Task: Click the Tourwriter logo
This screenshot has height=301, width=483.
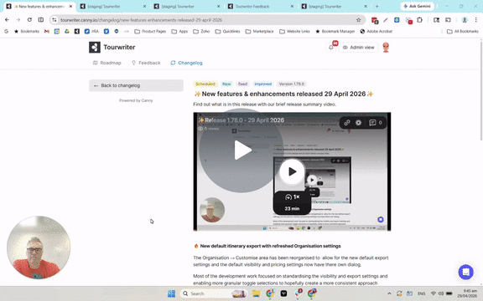Action: click(112, 48)
